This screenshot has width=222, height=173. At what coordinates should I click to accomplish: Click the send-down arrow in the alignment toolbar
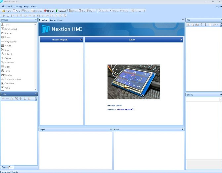coord(8,16)
